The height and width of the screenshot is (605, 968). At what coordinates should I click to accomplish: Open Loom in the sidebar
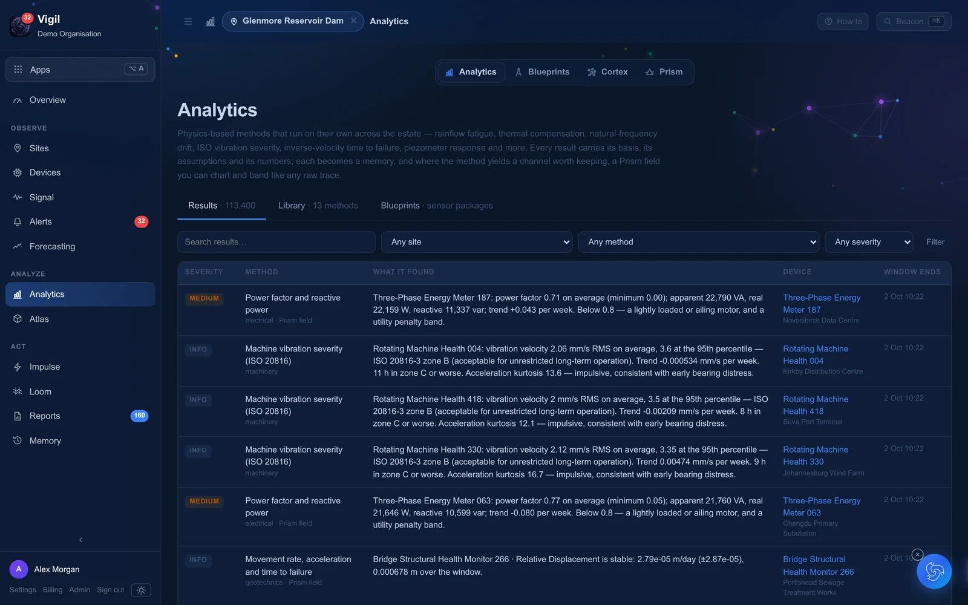click(x=80, y=391)
